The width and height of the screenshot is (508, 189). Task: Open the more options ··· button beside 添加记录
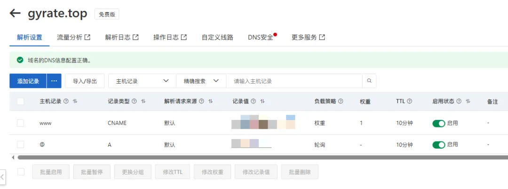pyautogui.click(x=54, y=81)
